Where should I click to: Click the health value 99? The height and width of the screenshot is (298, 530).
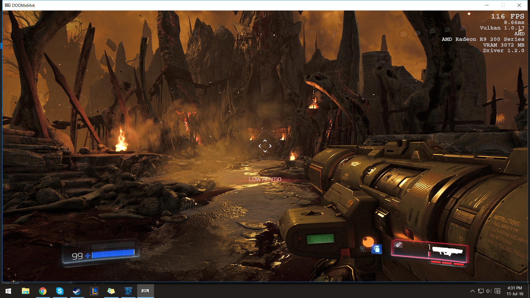[x=77, y=256]
